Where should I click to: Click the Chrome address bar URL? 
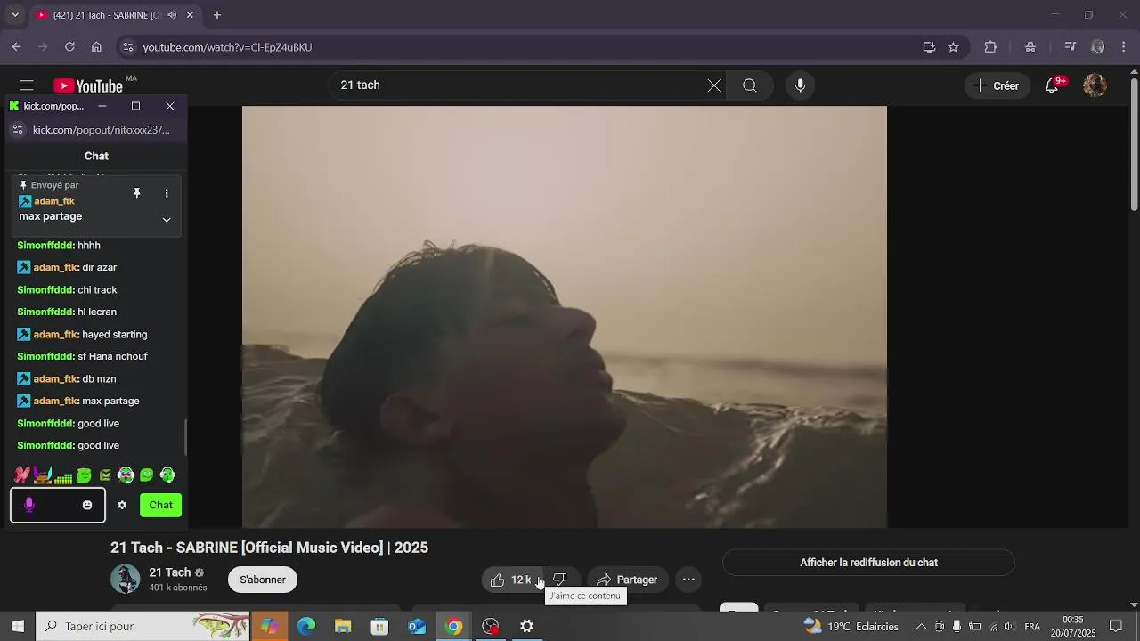click(x=228, y=47)
